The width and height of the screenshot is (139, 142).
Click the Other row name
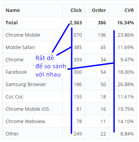tap(12, 134)
